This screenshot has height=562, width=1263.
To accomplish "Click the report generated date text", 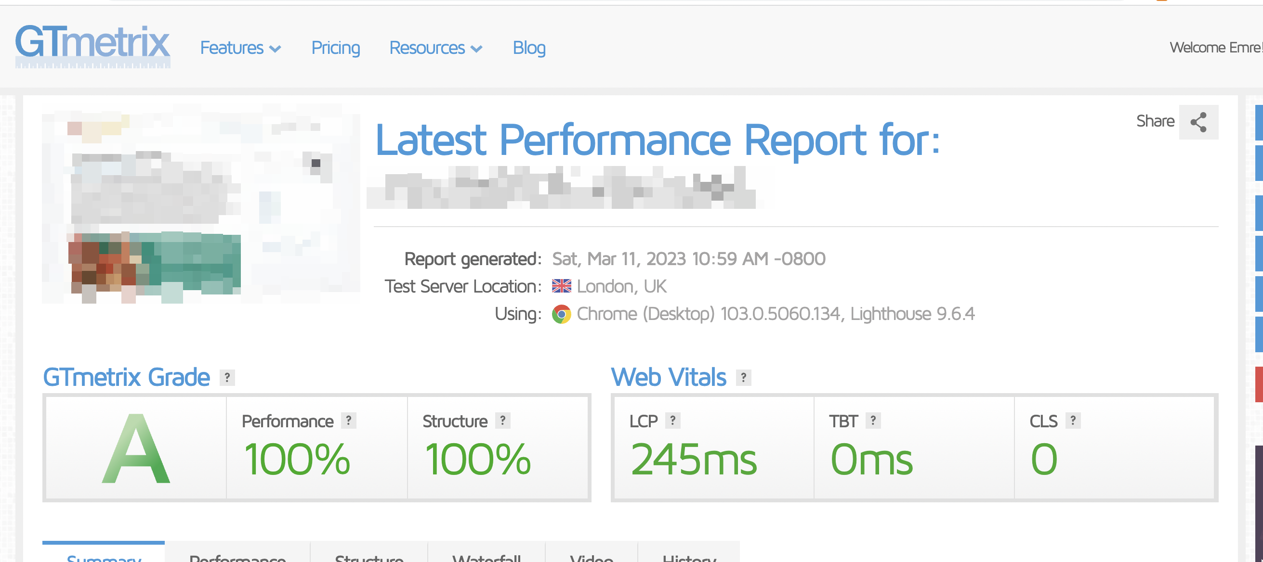I will [689, 259].
